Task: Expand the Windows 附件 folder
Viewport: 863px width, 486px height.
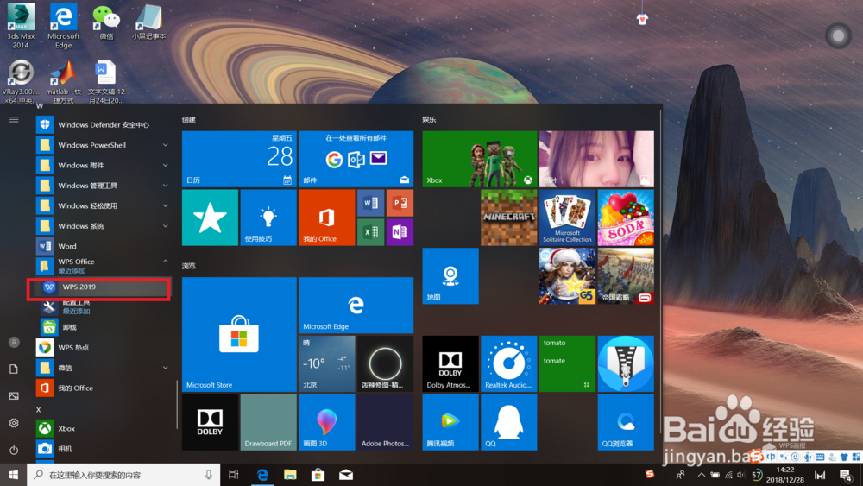Action: 104,165
